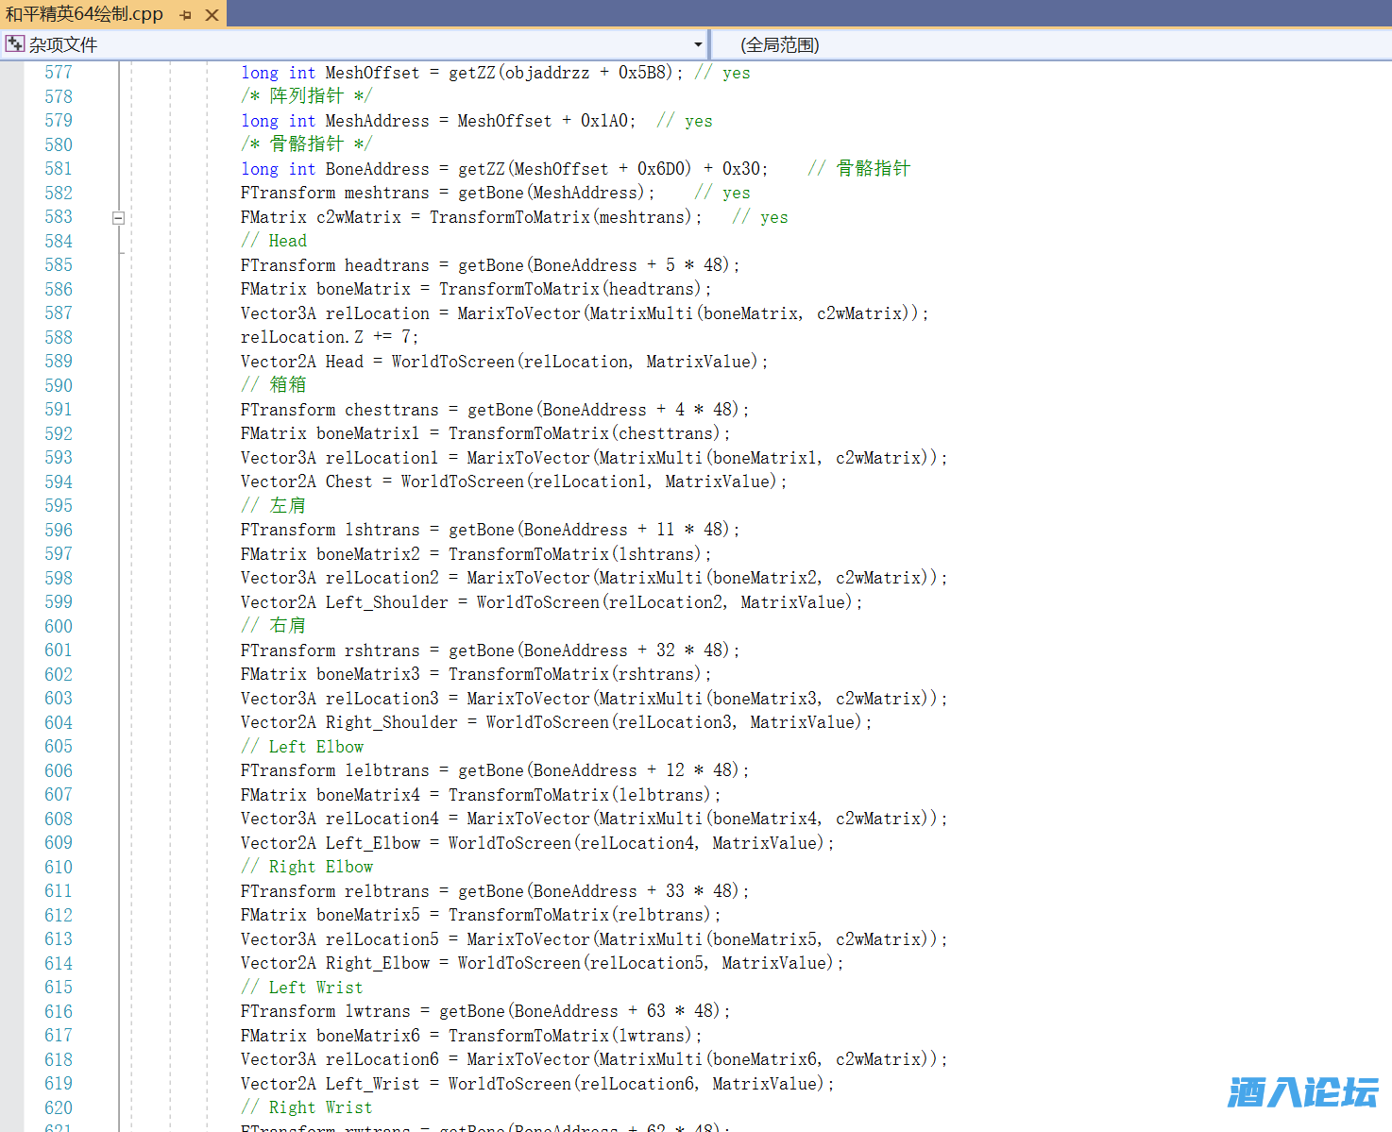The image size is (1392, 1132).
Task: Click c2wMatrix declaration on line 583
Action: click(x=358, y=217)
